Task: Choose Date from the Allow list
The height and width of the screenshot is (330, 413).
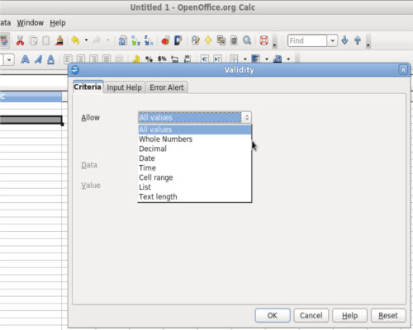Action: coord(195,158)
